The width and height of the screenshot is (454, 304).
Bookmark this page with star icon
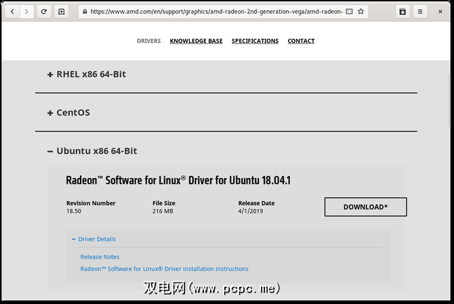(360, 12)
